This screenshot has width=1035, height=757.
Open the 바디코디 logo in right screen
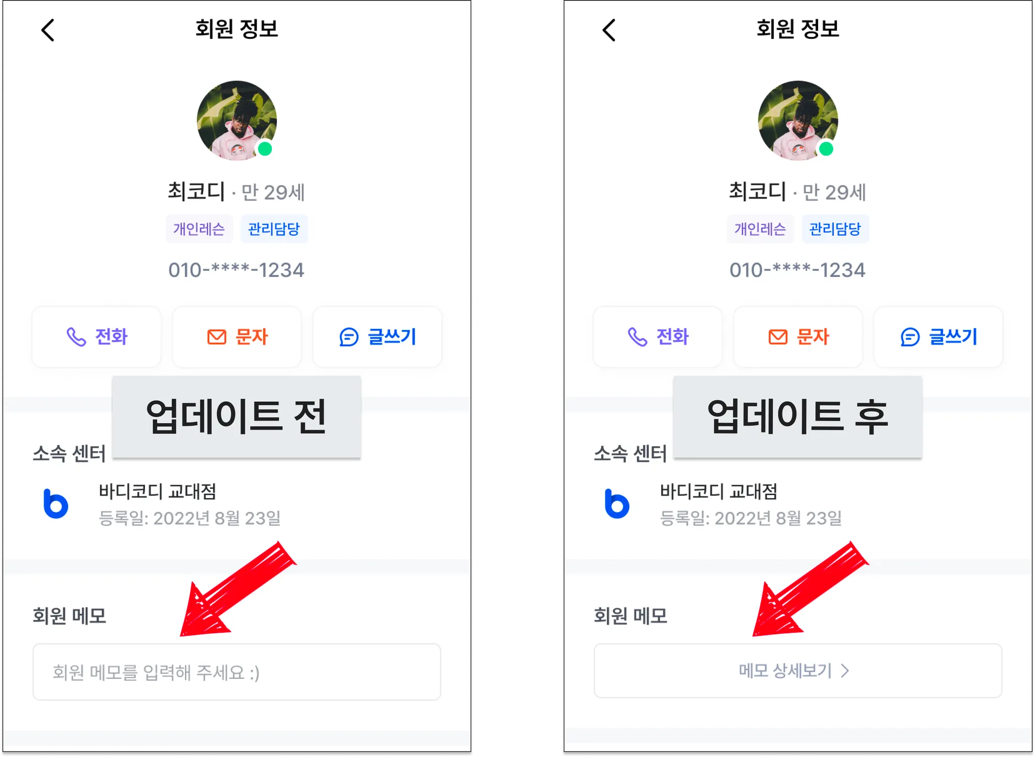617,503
